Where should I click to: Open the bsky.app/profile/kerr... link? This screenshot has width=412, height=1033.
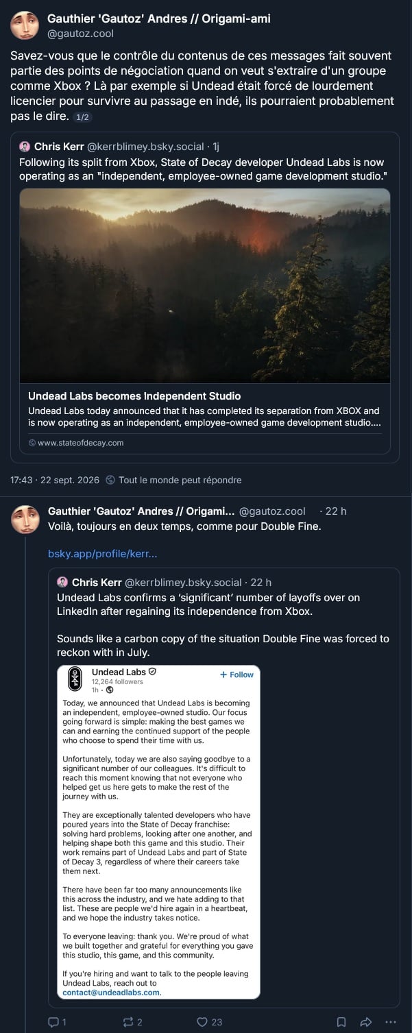coord(103,553)
